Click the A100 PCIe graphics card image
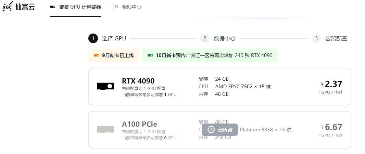 (x=105, y=129)
